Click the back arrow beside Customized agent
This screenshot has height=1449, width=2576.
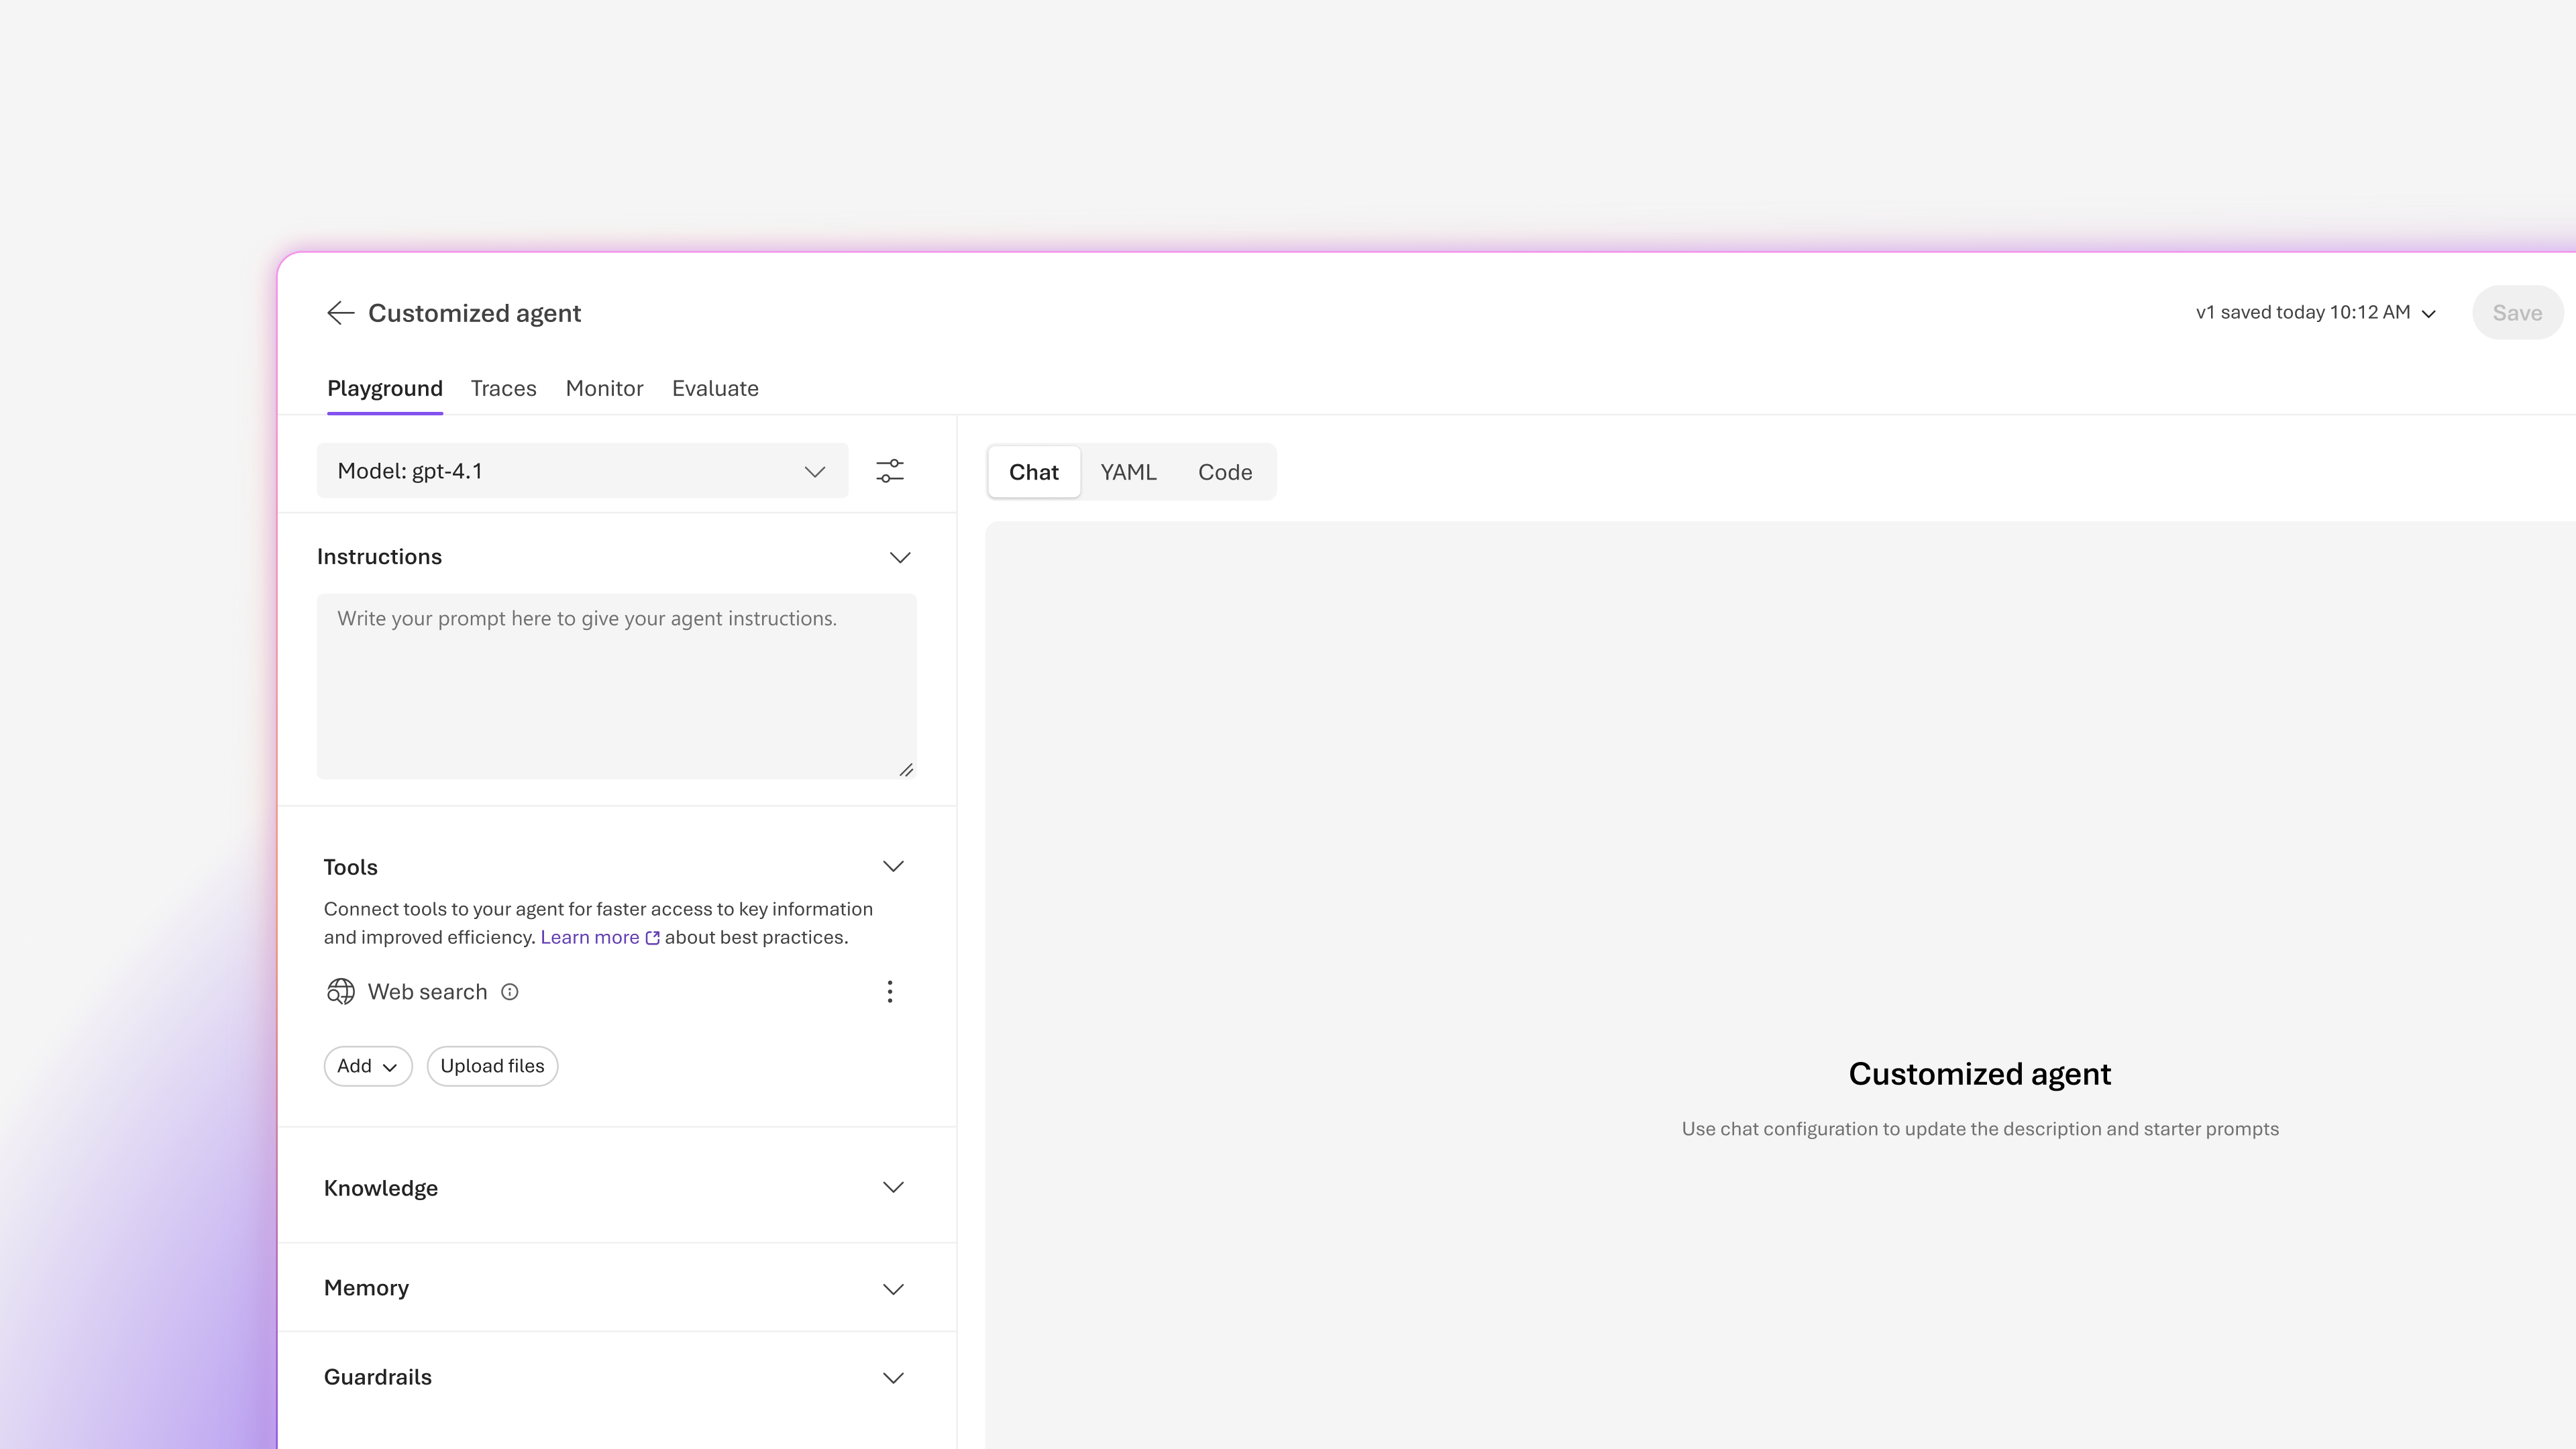[x=340, y=313]
